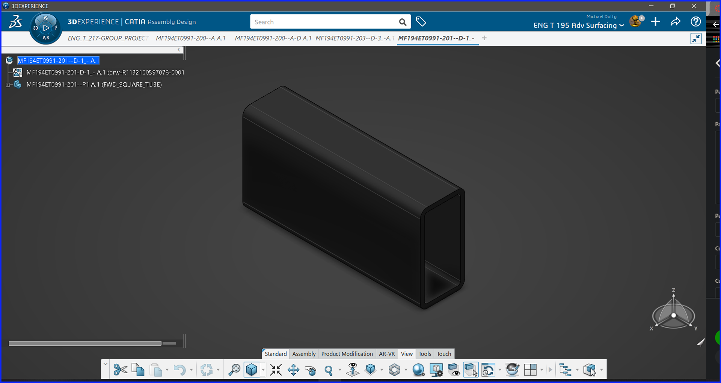Open the standard views cube dropdown arrow
Image resolution: width=721 pixels, height=383 pixels.
click(382, 370)
